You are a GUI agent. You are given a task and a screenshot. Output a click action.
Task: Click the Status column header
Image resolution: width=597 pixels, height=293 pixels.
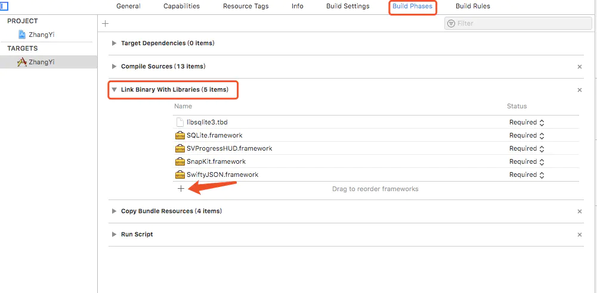click(516, 106)
